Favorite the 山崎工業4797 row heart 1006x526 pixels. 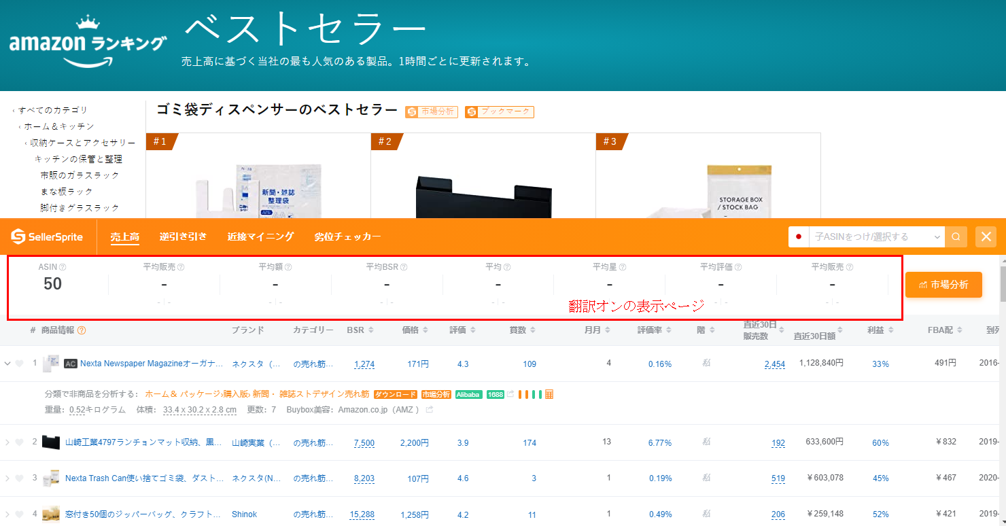(x=19, y=442)
